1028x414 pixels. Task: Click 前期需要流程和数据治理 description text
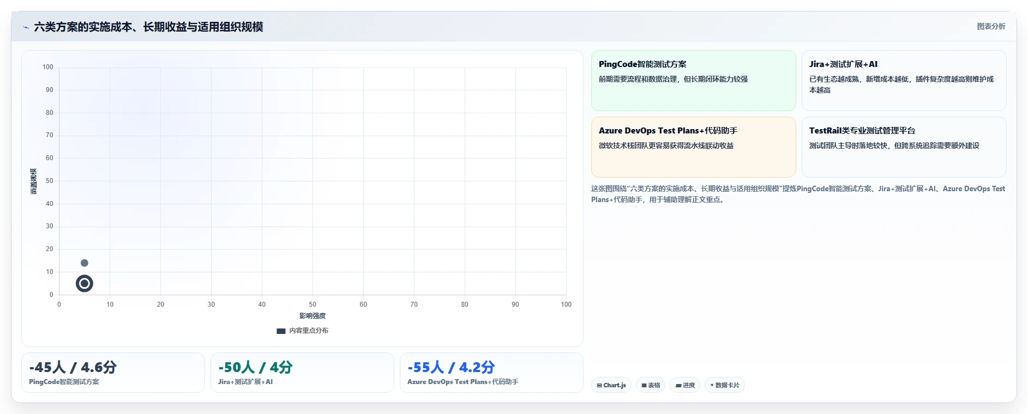(673, 79)
